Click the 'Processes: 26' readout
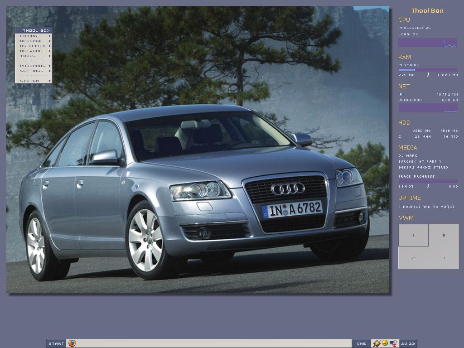This screenshot has height=348, width=464. 415,28
